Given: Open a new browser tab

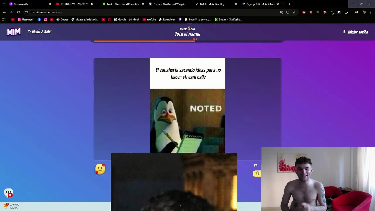Looking at the screenshot, I should pos(289,4).
